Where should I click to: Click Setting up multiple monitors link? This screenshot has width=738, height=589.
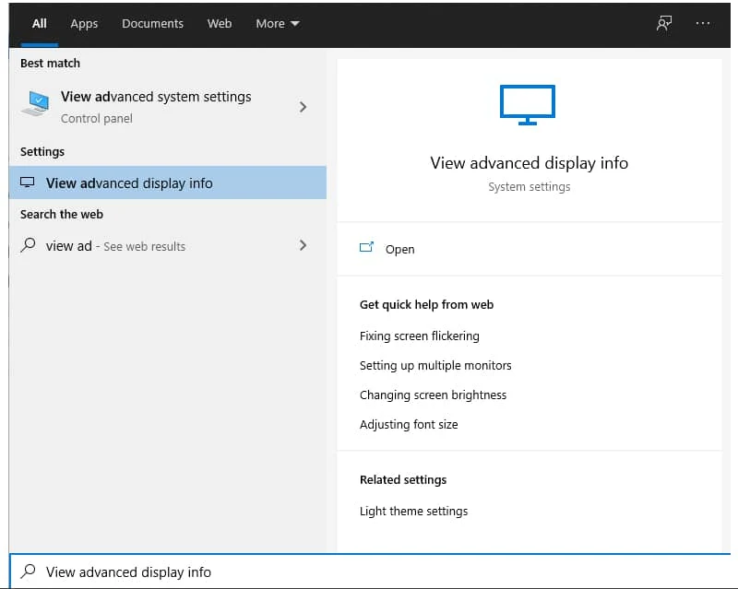coord(435,365)
